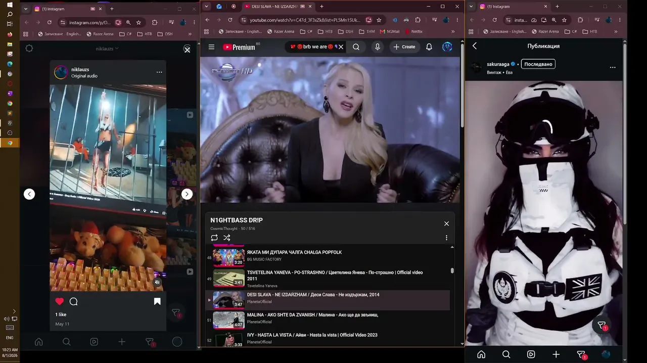647x363 pixels.
Task: Open the YouTube account avatar menu
Action: pos(447,47)
